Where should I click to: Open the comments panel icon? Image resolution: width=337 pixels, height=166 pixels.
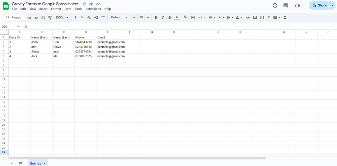286,5
